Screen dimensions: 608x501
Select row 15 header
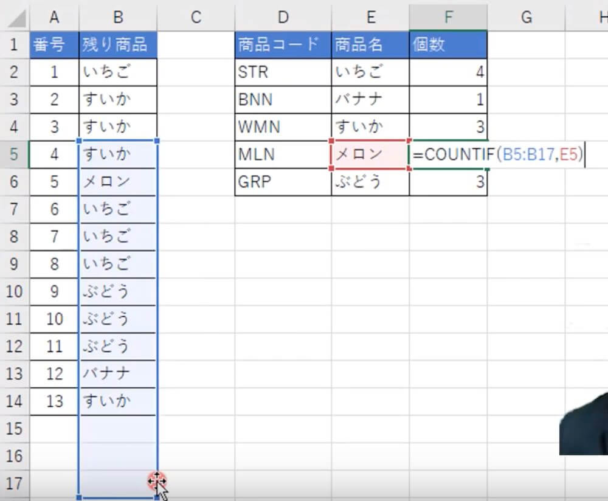point(15,429)
